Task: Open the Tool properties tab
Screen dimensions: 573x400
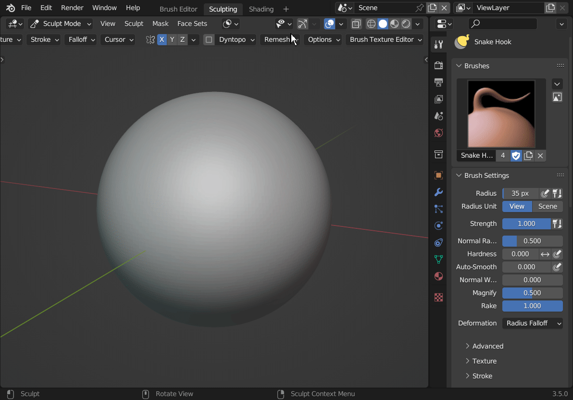Action: click(438, 45)
